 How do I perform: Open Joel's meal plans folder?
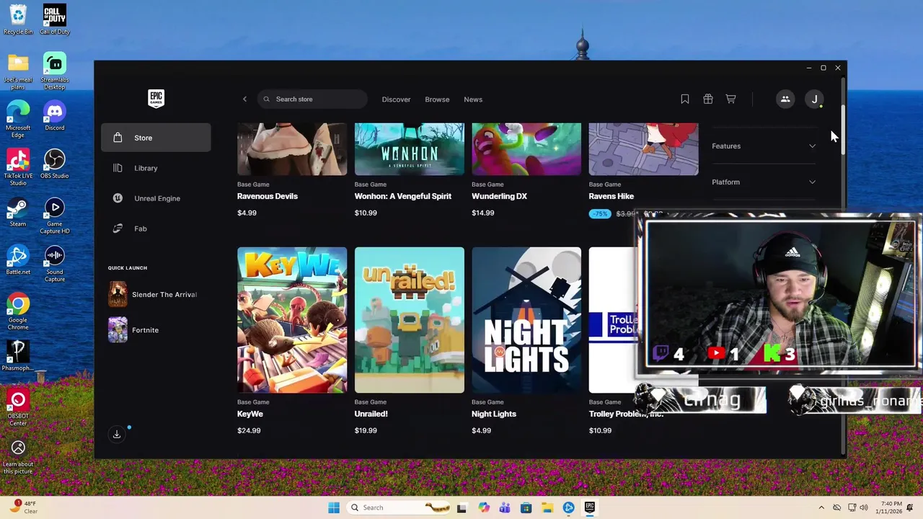(18, 71)
